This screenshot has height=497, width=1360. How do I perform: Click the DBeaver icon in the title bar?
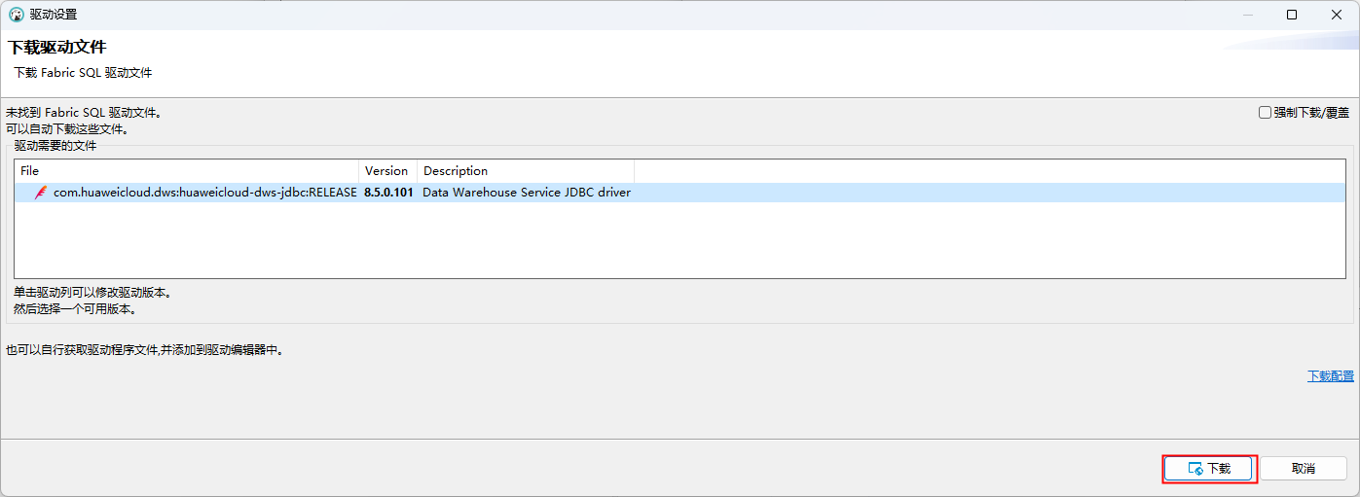[16, 15]
